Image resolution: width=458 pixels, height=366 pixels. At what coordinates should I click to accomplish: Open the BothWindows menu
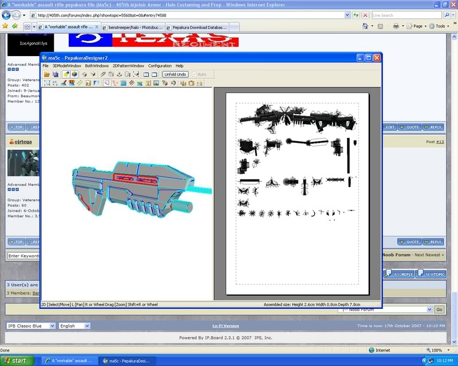97,66
